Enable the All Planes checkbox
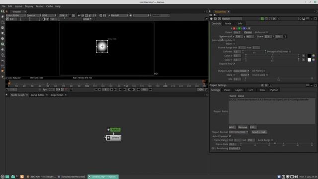Viewport: 318px width, 179px height. point(264,71)
